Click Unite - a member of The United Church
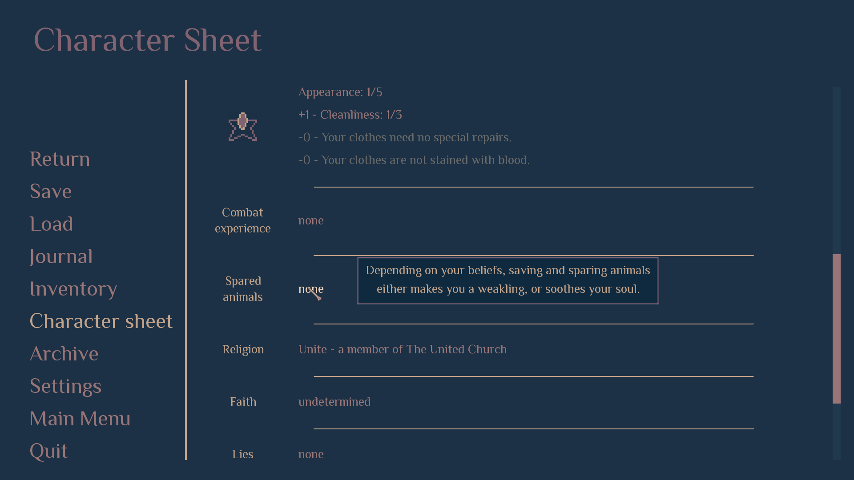The width and height of the screenshot is (854, 480). [x=403, y=349]
